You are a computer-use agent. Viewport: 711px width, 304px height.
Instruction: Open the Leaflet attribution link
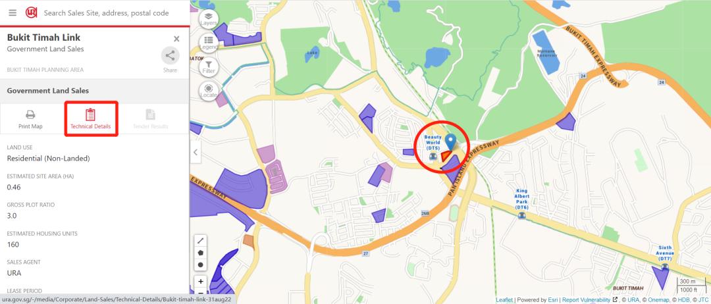click(504, 300)
